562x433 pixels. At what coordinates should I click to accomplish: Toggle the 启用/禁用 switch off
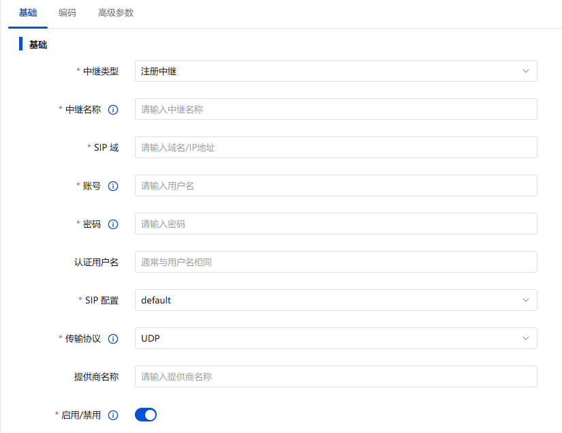(x=146, y=415)
